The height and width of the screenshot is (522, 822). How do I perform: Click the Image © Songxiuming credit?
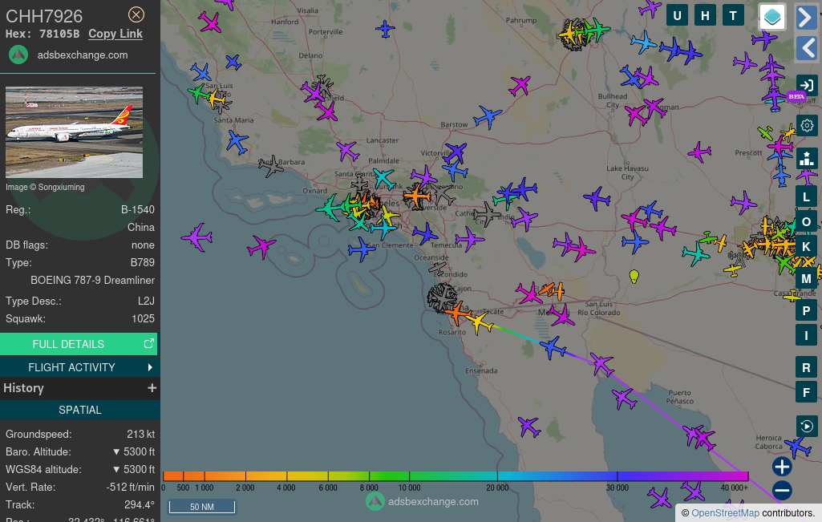point(45,187)
